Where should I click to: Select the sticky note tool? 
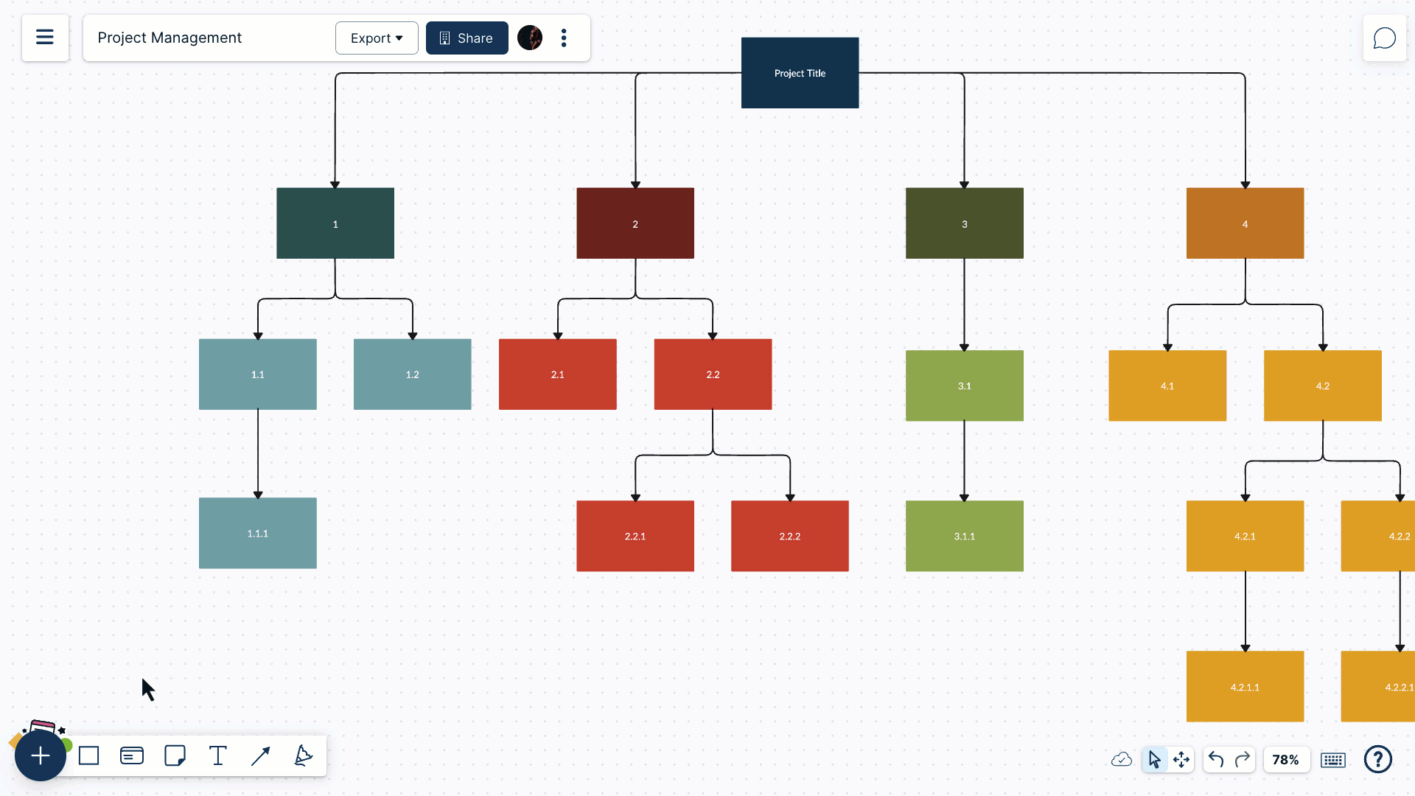point(175,755)
